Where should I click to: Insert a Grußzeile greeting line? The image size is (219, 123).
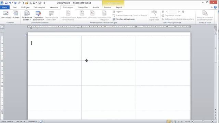click(x=92, y=15)
